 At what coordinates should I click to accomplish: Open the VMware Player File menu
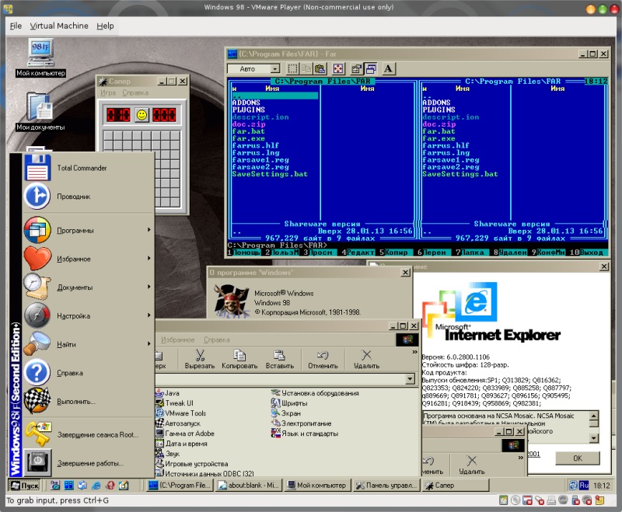click(x=16, y=26)
